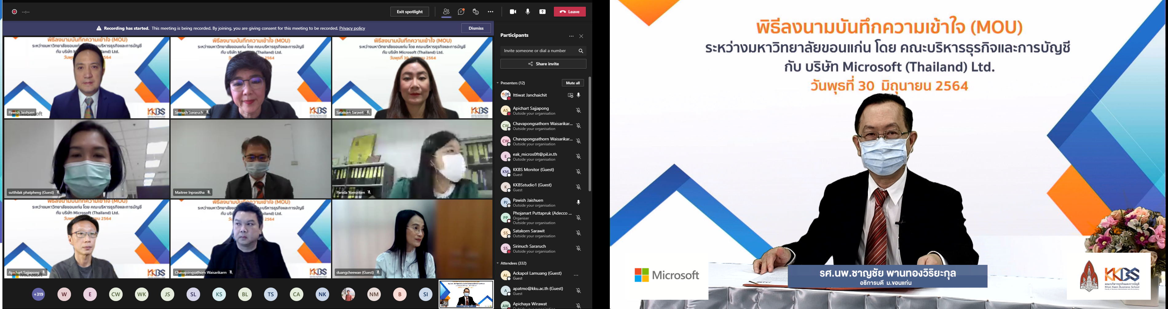Click the recording indicator dot in top bar

(x=14, y=12)
